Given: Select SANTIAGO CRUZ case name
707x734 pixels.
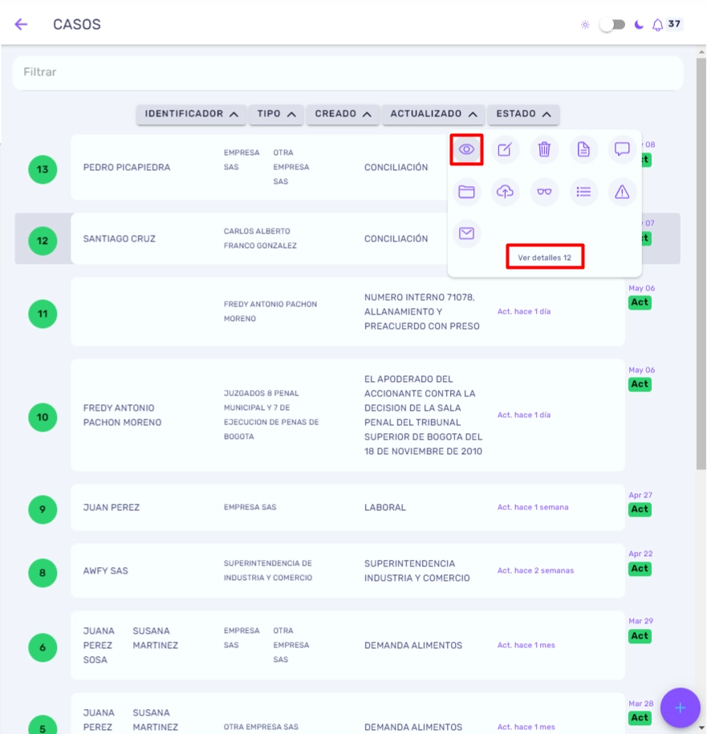Looking at the screenshot, I should (x=119, y=239).
